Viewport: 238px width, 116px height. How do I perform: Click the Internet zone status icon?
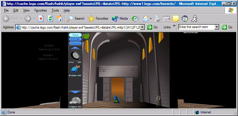(x=197, y=112)
